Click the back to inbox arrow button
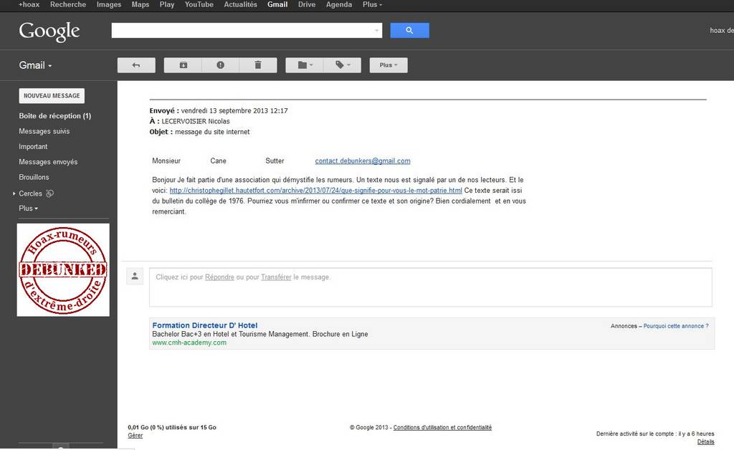Image resolution: width=734 pixels, height=450 pixels. pyautogui.click(x=136, y=65)
